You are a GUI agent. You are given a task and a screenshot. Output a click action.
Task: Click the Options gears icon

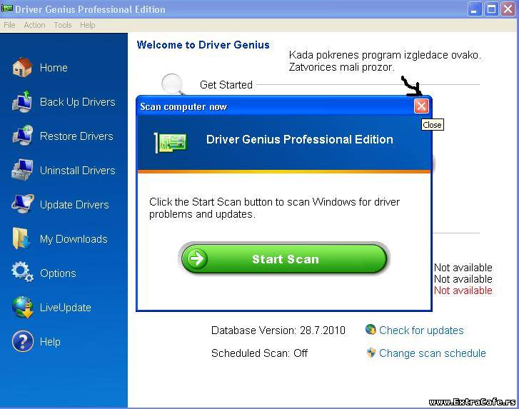[x=22, y=273]
